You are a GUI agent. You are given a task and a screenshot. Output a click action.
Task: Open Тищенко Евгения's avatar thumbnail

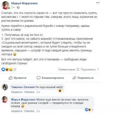pyautogui.click(x=5, y=87)
